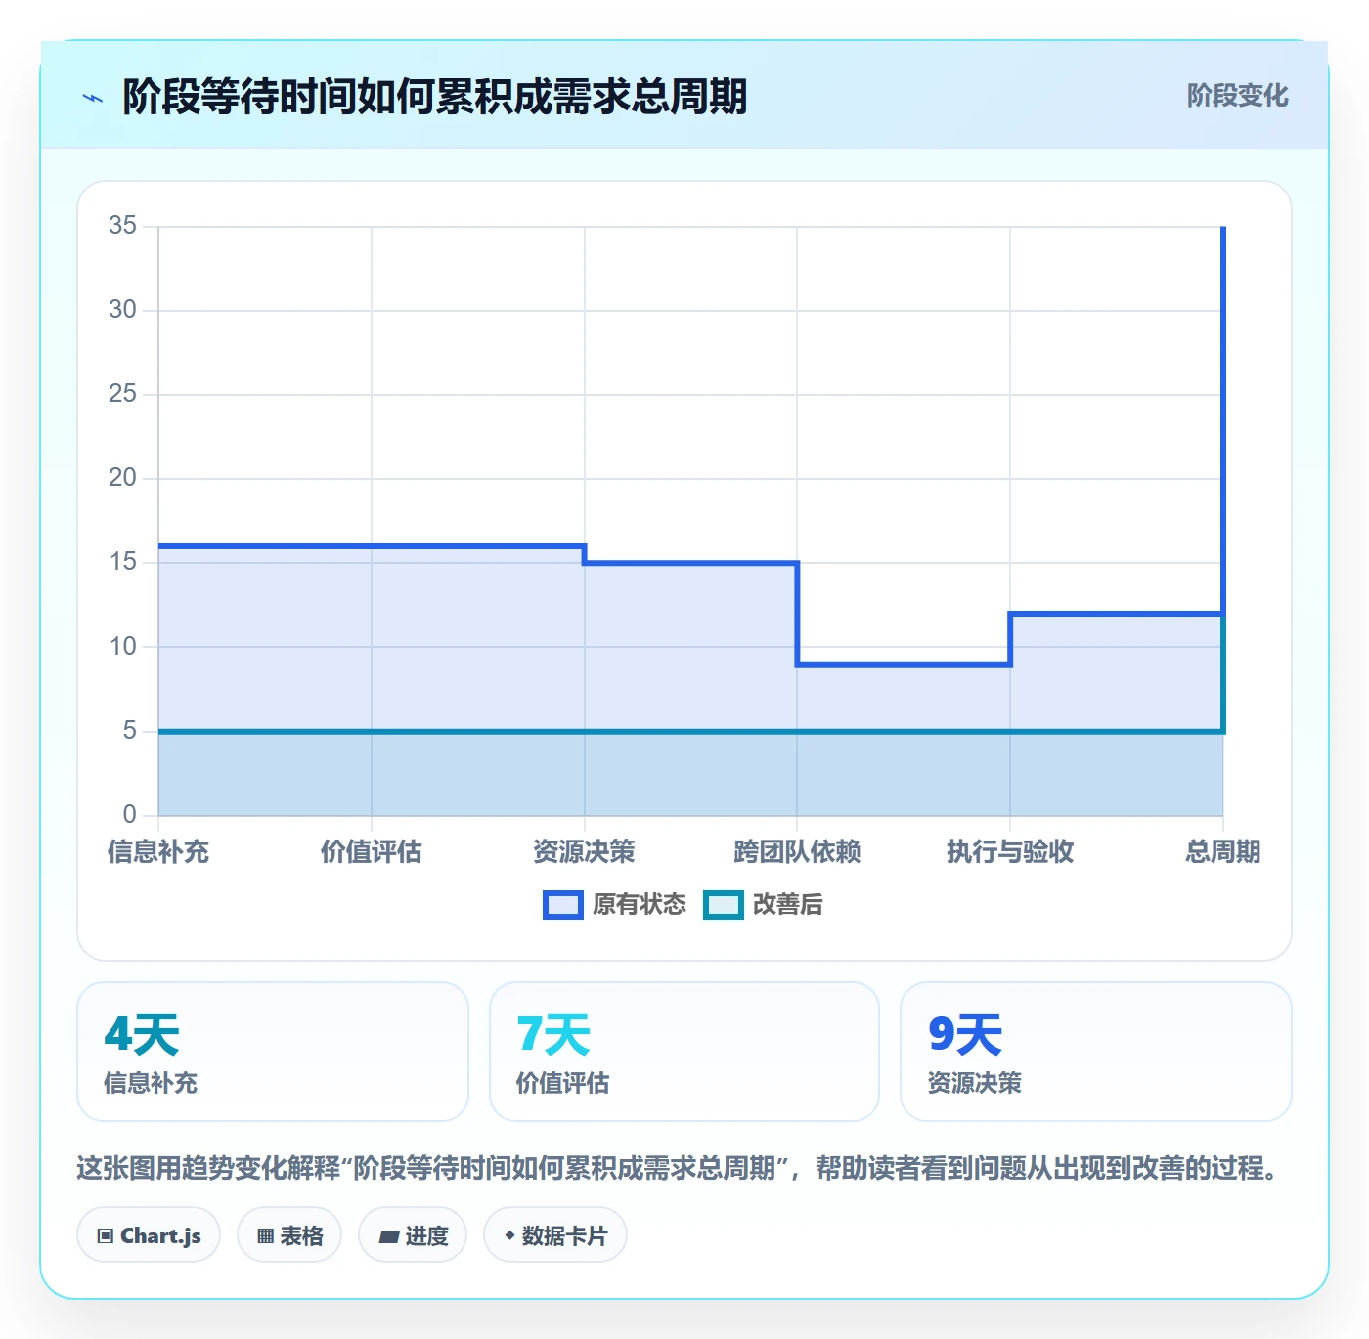
Task: Select the Chart.js tag chip
Action: click(x=149, y=1235)
